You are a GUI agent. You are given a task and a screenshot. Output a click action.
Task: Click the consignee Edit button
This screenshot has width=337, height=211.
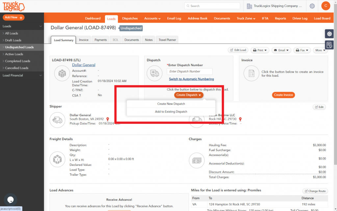319,107
